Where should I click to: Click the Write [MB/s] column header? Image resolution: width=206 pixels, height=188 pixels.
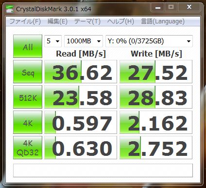click(156, 54)
